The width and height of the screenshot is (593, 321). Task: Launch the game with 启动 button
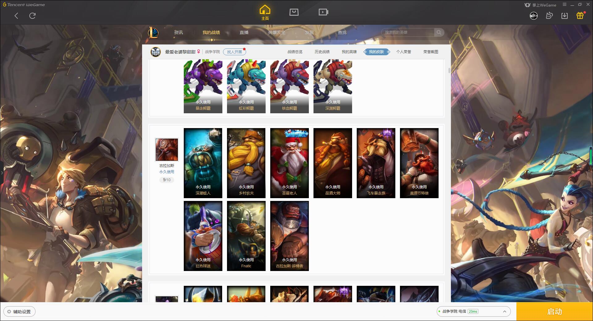(x=555, y=311)
